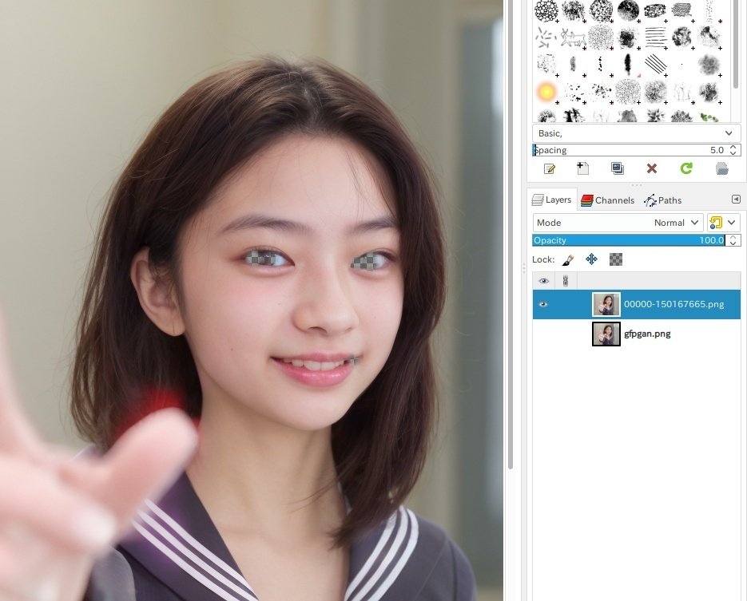The image size is (747, 601).
Task: Click the Spacing slider
Action: 630,150
